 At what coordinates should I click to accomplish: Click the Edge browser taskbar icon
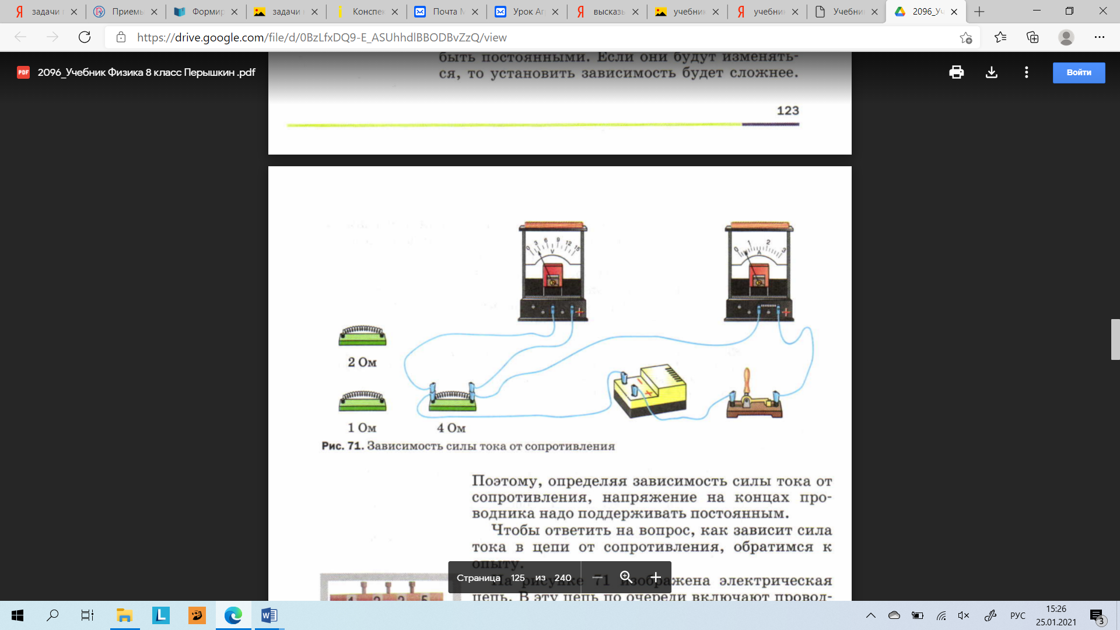[233, 615]
